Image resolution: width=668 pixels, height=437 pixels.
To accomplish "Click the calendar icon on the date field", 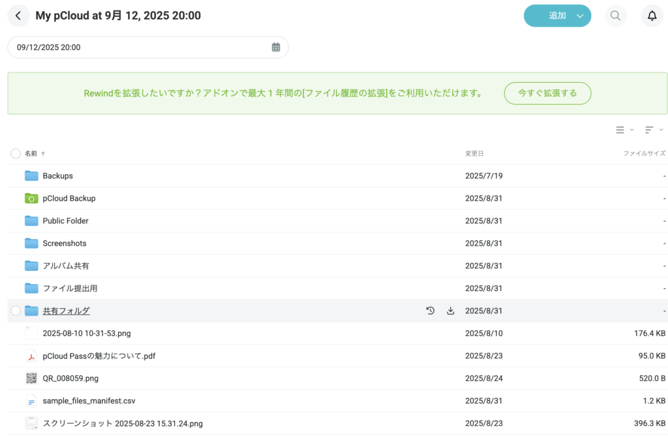I will coord(275,47).
